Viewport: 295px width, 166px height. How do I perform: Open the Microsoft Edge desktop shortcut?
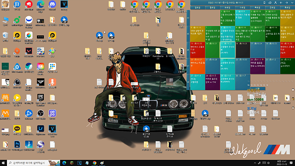40,5
